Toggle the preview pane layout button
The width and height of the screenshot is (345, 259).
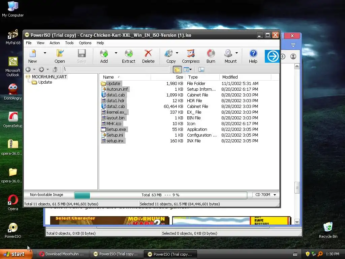coord(201,69)
